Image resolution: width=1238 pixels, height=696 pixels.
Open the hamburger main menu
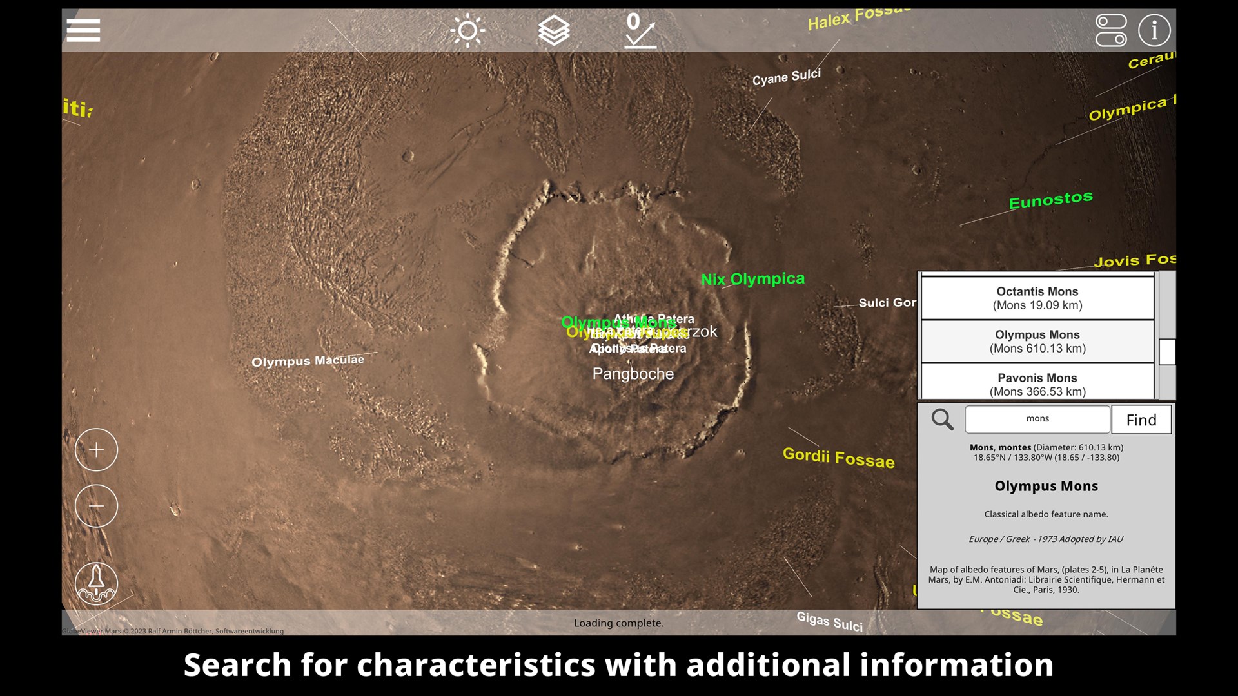click(83, 30)
